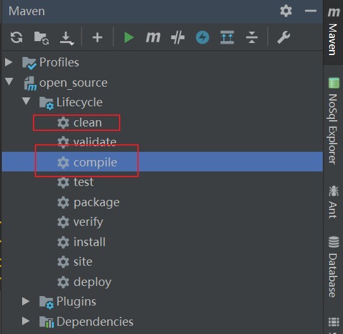Hide Maven panel with minus icon
This screenshot has width=343, height=334.
point(311,11)
